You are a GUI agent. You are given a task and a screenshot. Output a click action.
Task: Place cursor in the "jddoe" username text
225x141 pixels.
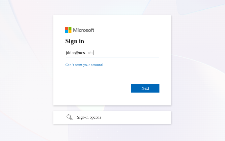pos(70,53)
